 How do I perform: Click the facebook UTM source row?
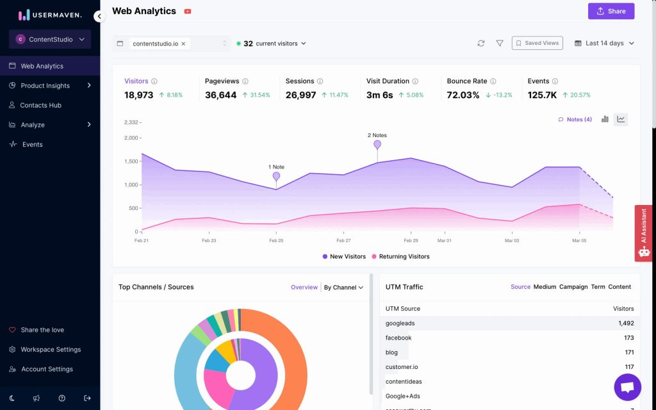509,338
